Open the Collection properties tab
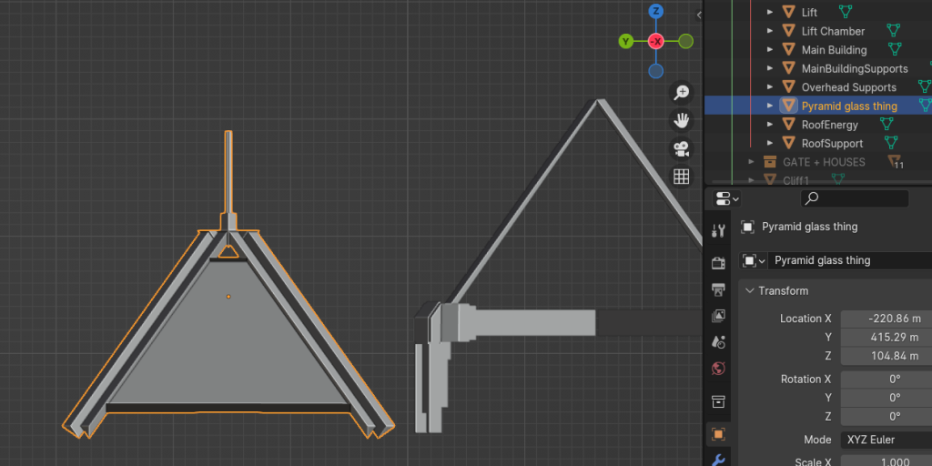932x466 pixels. pos(718,401)
